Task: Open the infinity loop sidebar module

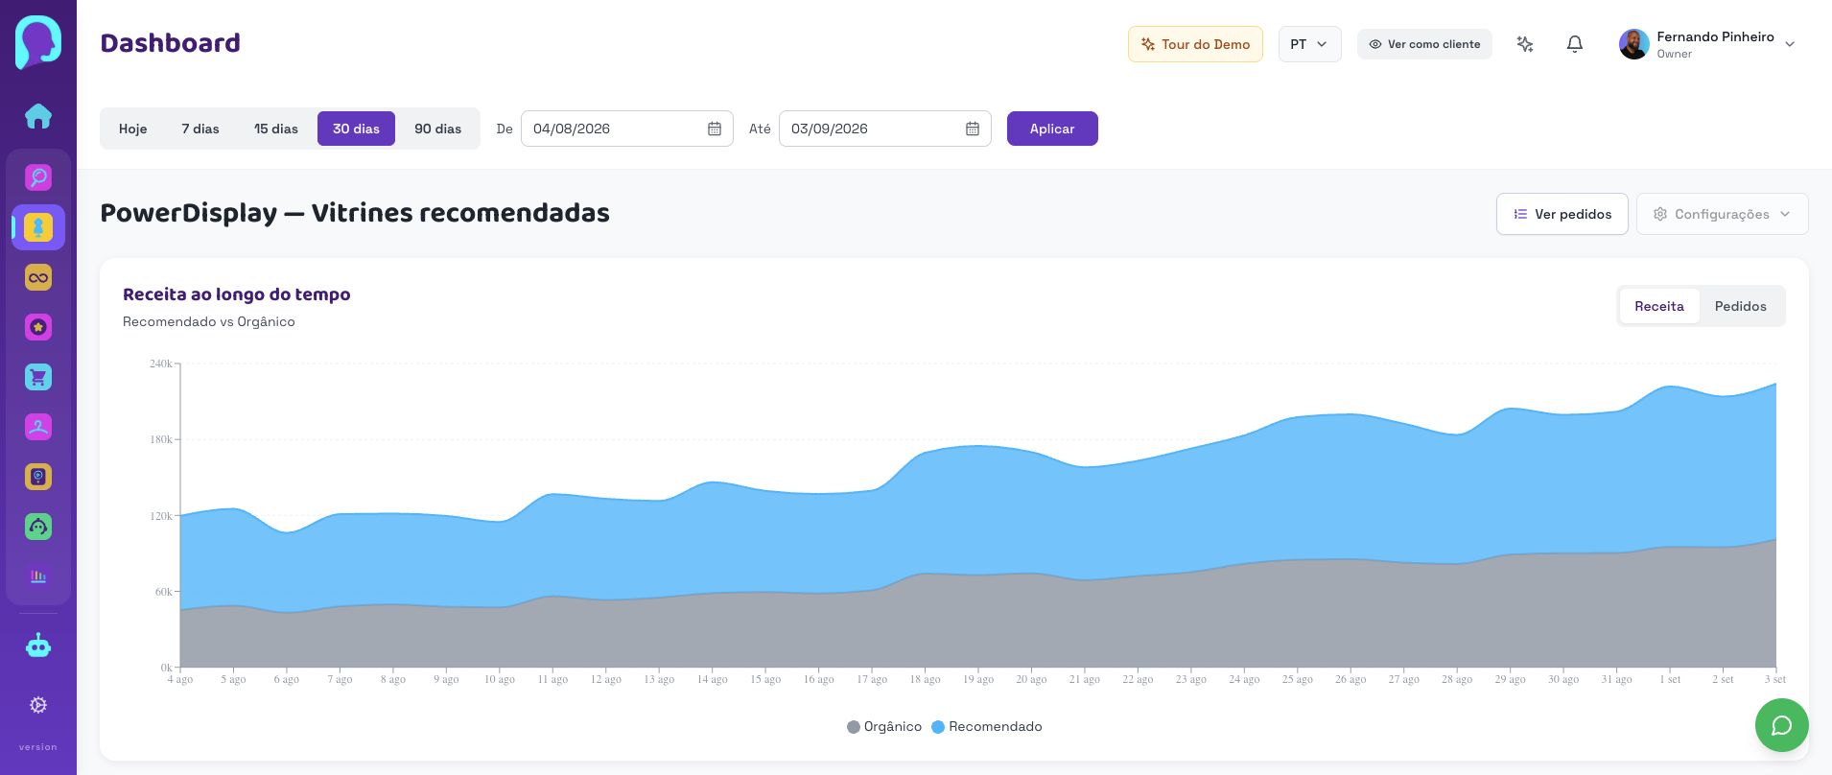Action: coord(38,277)
